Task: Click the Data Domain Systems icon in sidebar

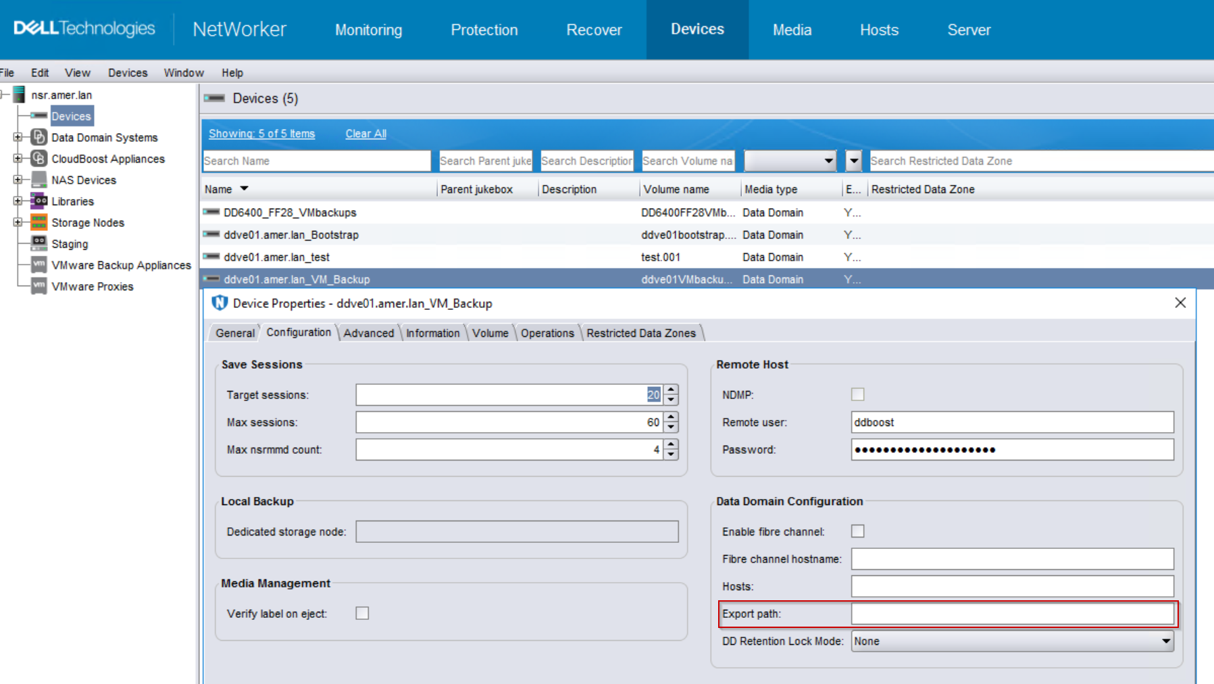Action: tap(37, 137)
